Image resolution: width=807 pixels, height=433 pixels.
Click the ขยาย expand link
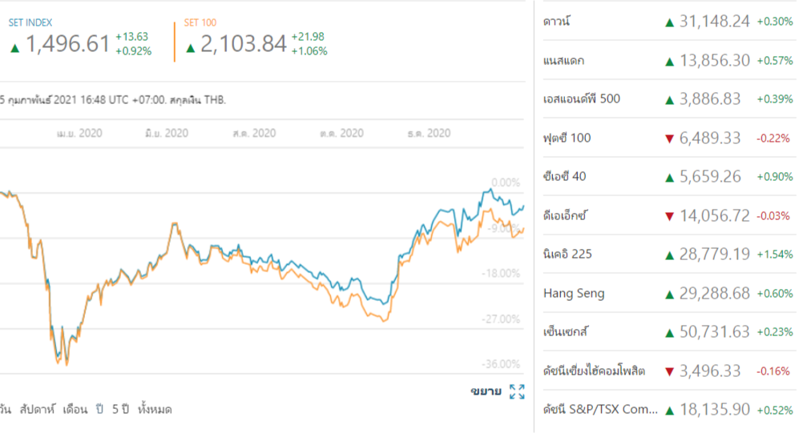point(486,391)
